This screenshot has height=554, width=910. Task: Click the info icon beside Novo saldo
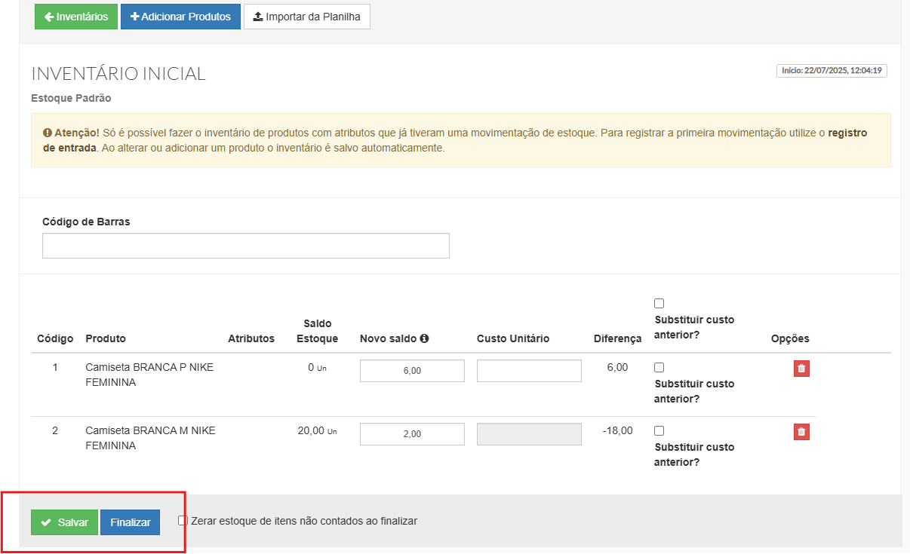(424, 338)
